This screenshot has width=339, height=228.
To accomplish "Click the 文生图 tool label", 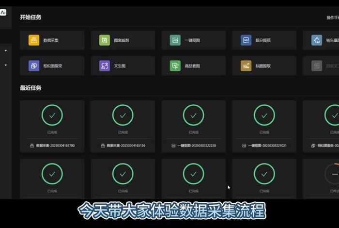I will coord(120,66).
